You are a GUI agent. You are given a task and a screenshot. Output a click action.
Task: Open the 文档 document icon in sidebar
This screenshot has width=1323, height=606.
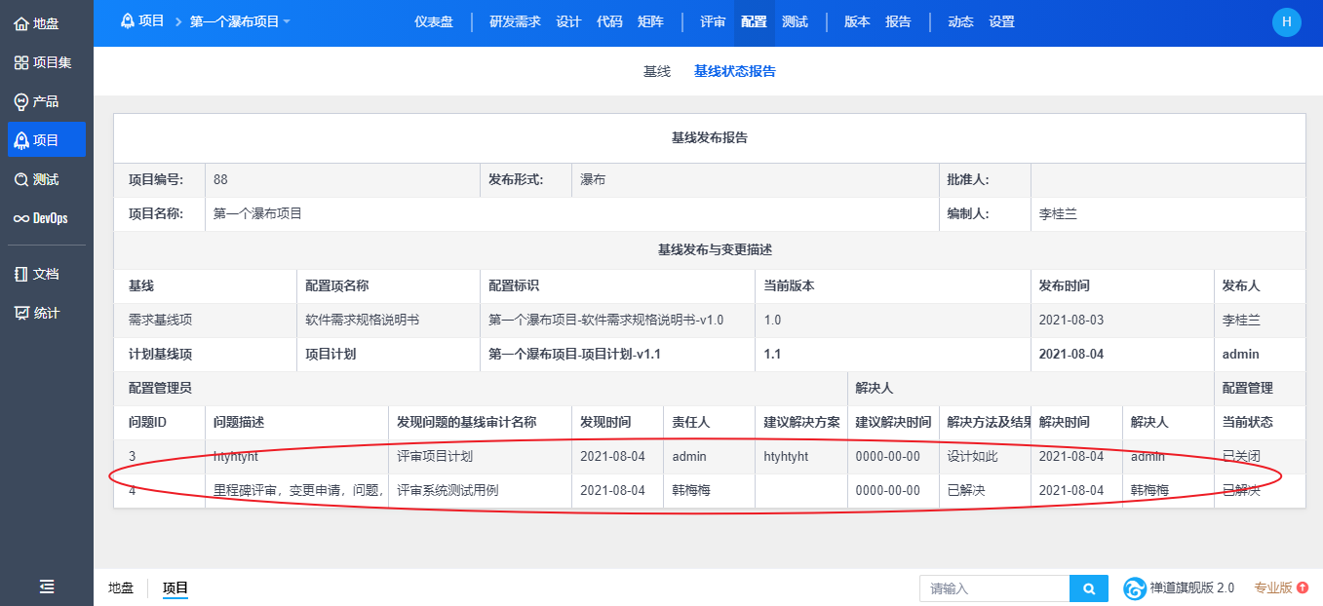21,274
